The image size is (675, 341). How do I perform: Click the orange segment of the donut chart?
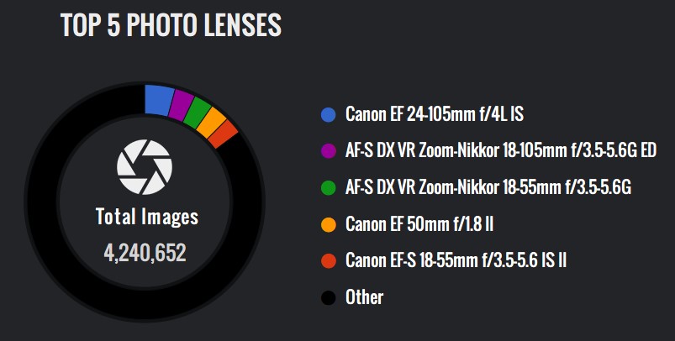point(211,123)
